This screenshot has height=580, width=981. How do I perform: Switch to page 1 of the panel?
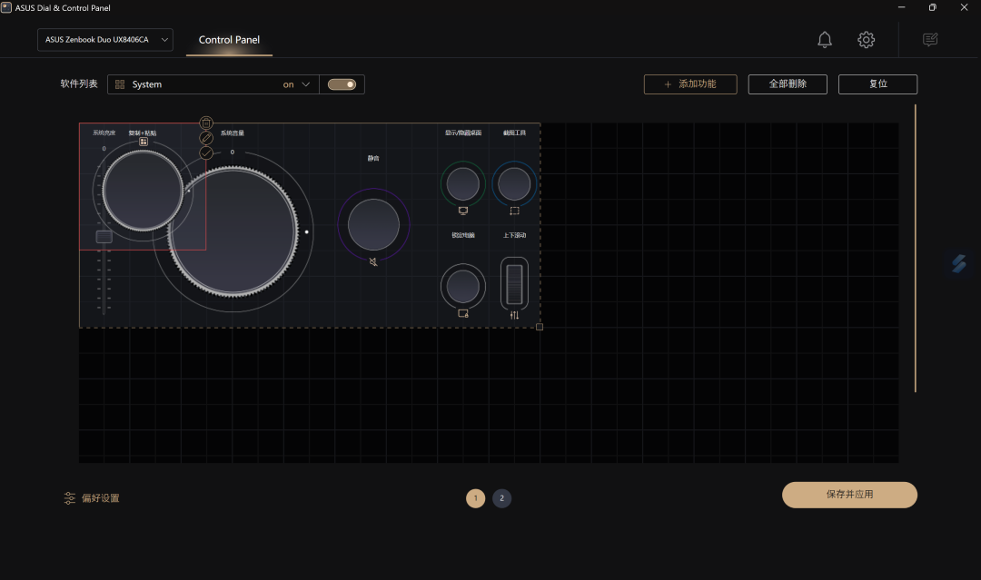(x=475, y=498)
